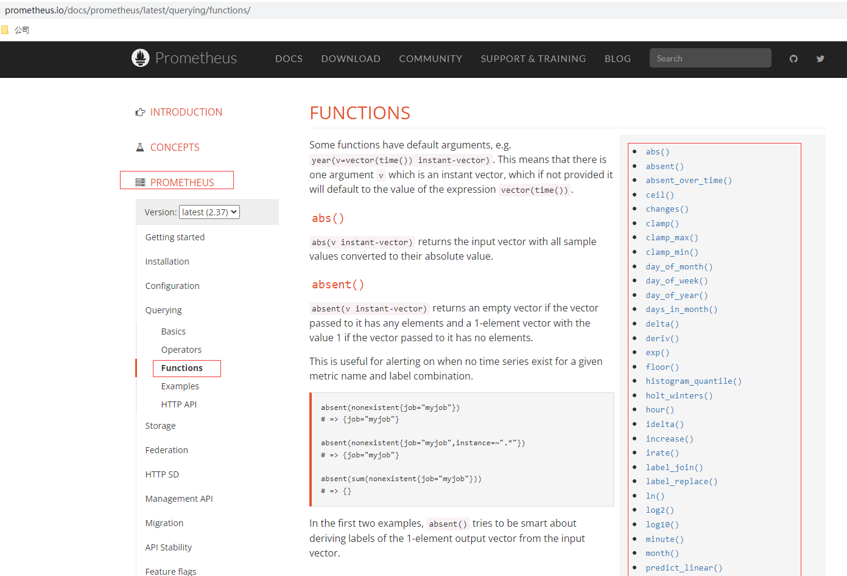
Task: Jump to delta() in contents list
Action: click(662, 324)
